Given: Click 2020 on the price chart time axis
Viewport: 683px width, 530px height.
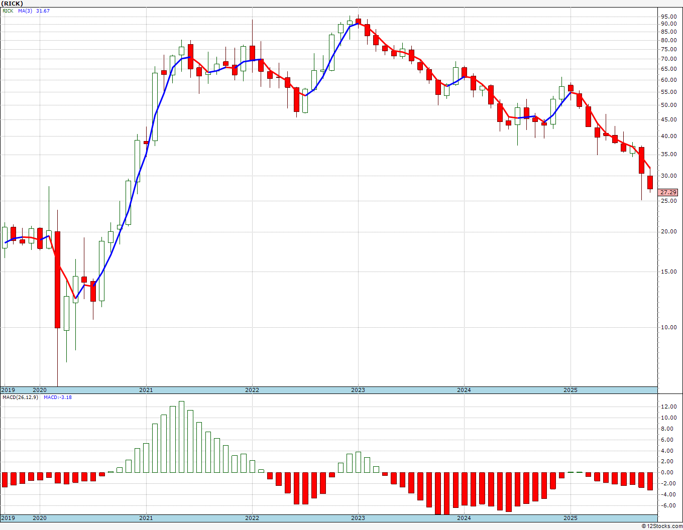Looking at the screenshot, I should click(40, 390).
